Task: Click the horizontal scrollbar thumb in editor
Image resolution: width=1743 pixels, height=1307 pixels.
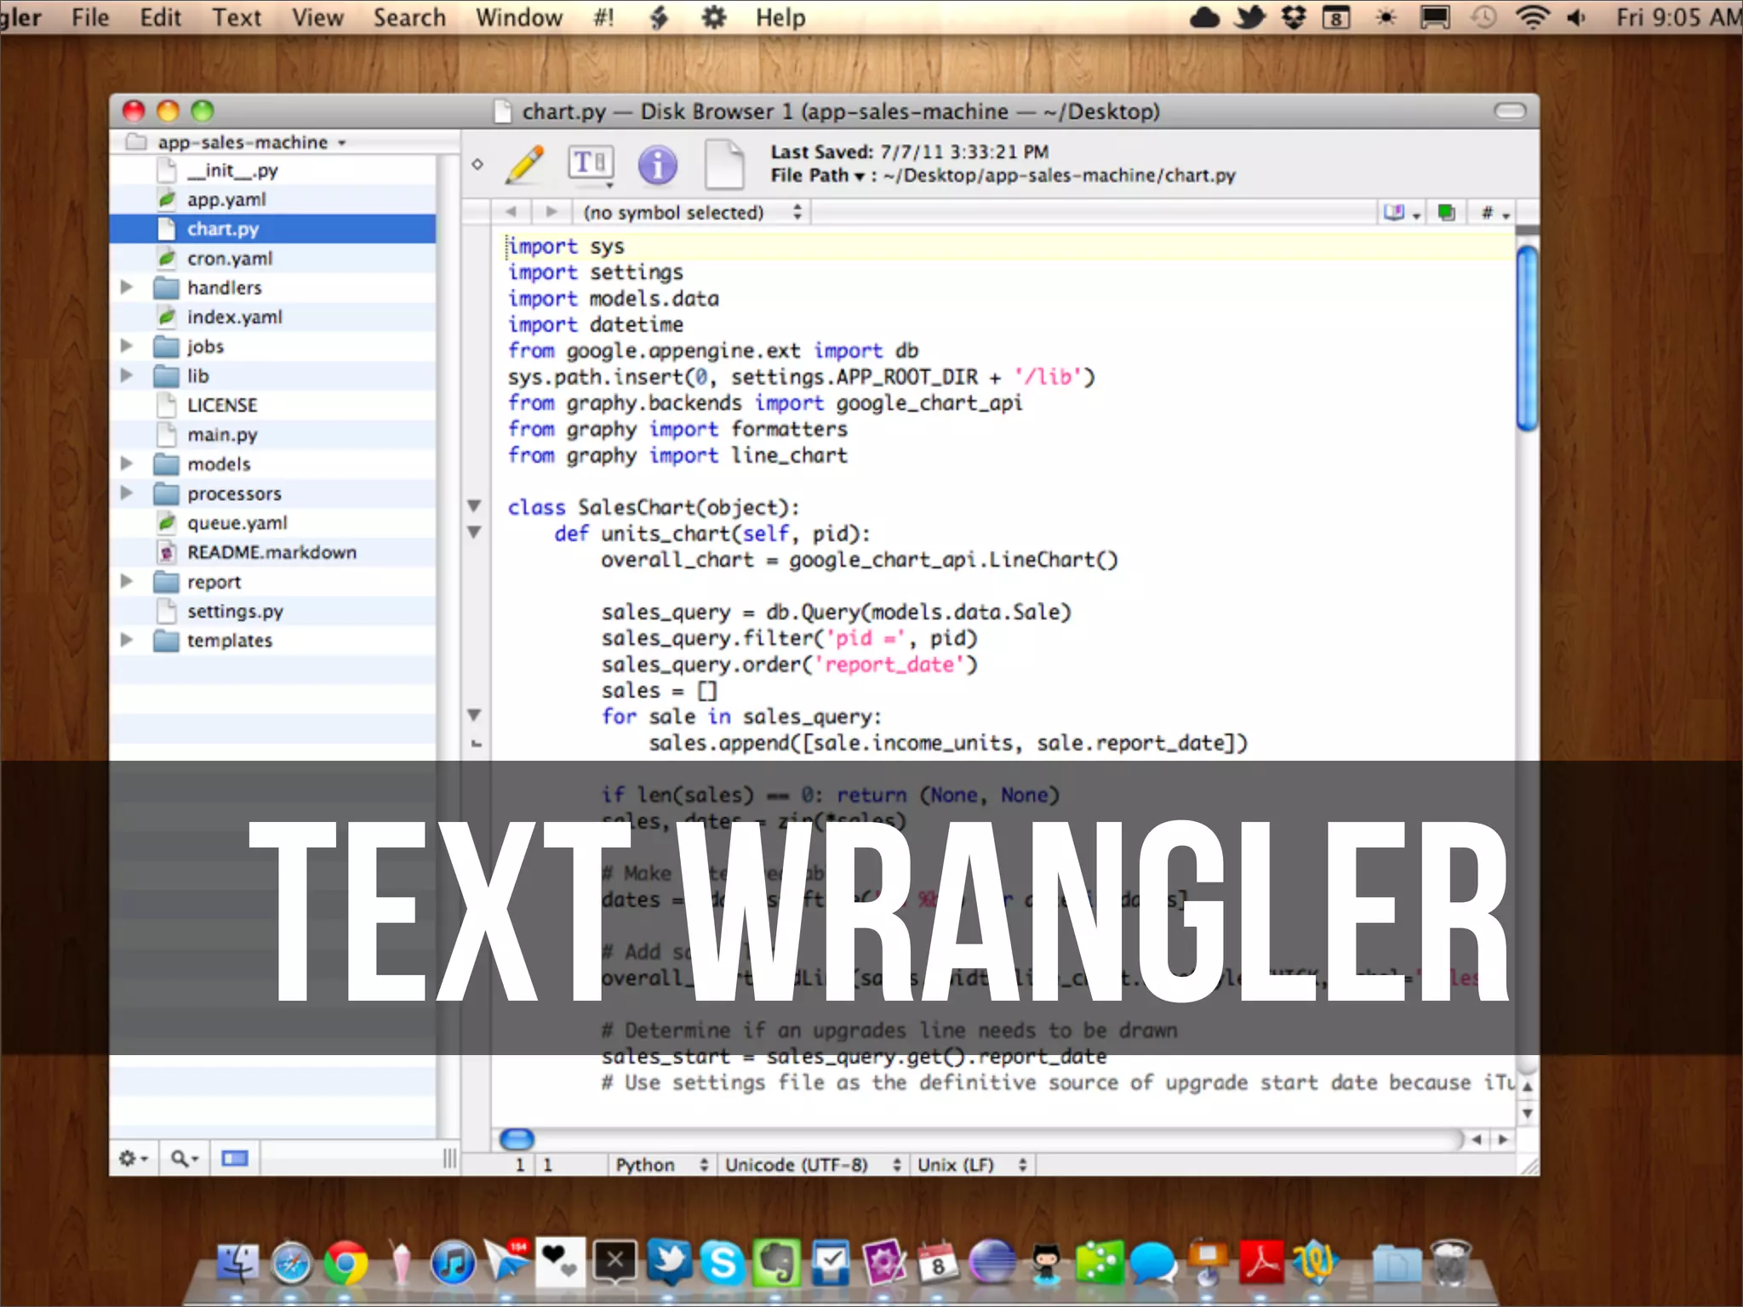Action: click(x=517, y=1139)
